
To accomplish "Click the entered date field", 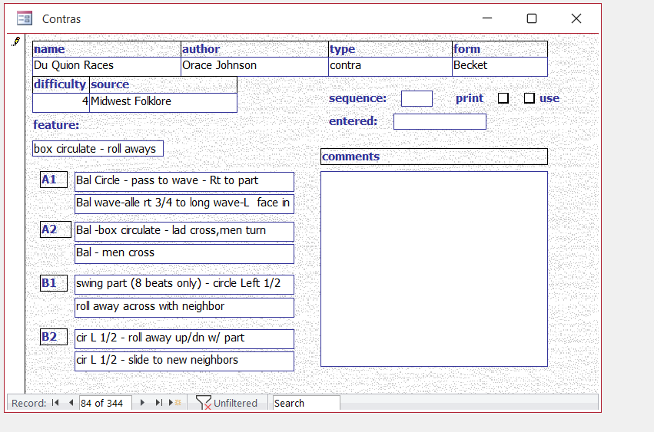I will click(440, 121).
